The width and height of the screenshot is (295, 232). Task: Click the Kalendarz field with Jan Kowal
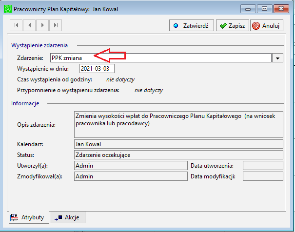(x=178, y=144)
